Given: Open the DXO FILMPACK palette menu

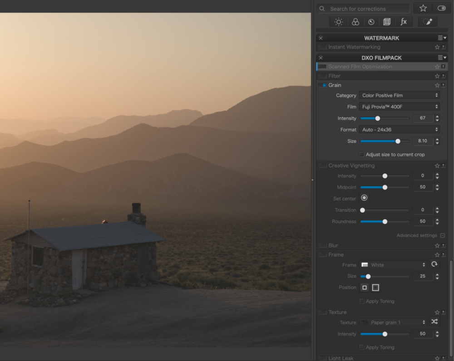Looking at the screenshot, I should tap(442, 58).
